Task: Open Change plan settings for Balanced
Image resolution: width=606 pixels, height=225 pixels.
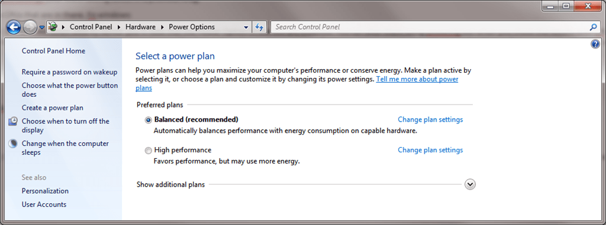Action: pos(430,119)
